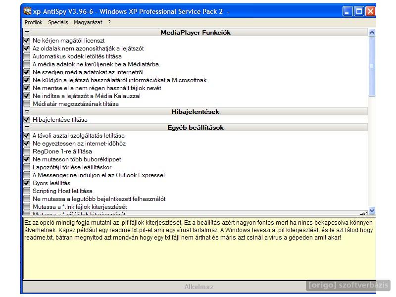396x297 pixels.
Task: Uncheck Ne mentse el a nem régen használt fájlok nevét
Action: [27, 88]
